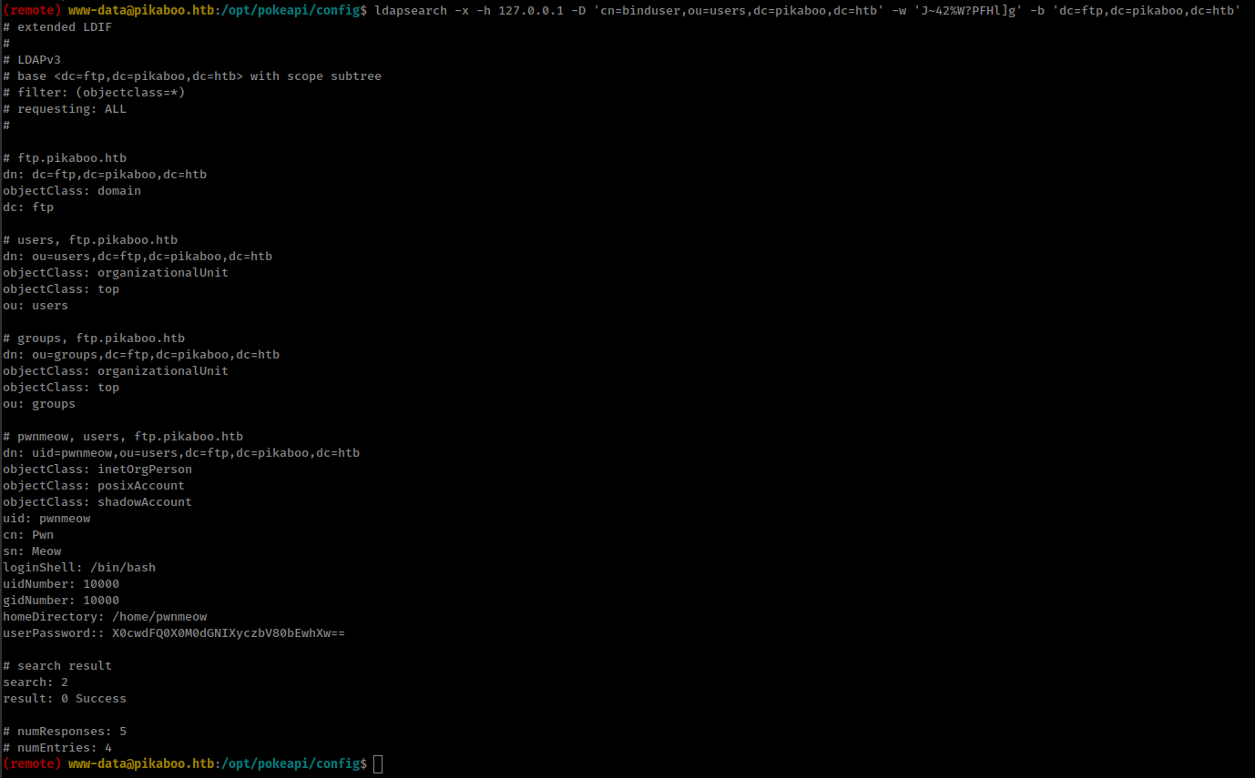Click the 'uid: pwnmeow' attribute line
The height and width of the screenshot is (778, 1255).
point(46,518)
